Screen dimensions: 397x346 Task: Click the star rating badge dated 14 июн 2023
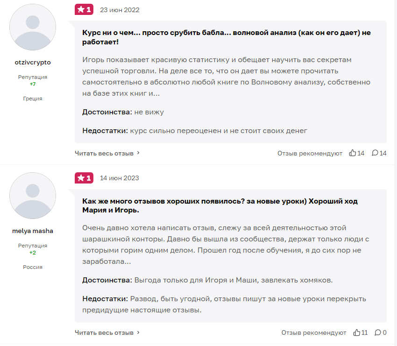coord(84,178)
